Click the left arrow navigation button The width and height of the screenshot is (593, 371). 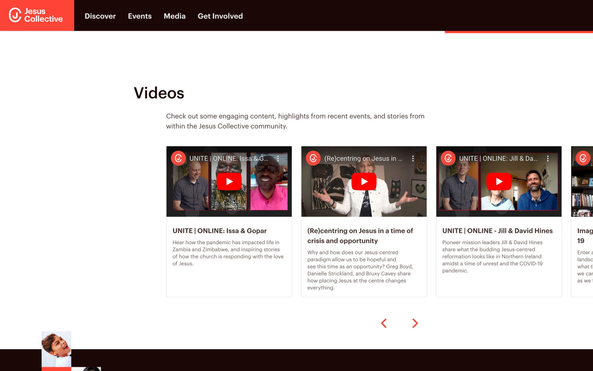[x=384, y=323]
